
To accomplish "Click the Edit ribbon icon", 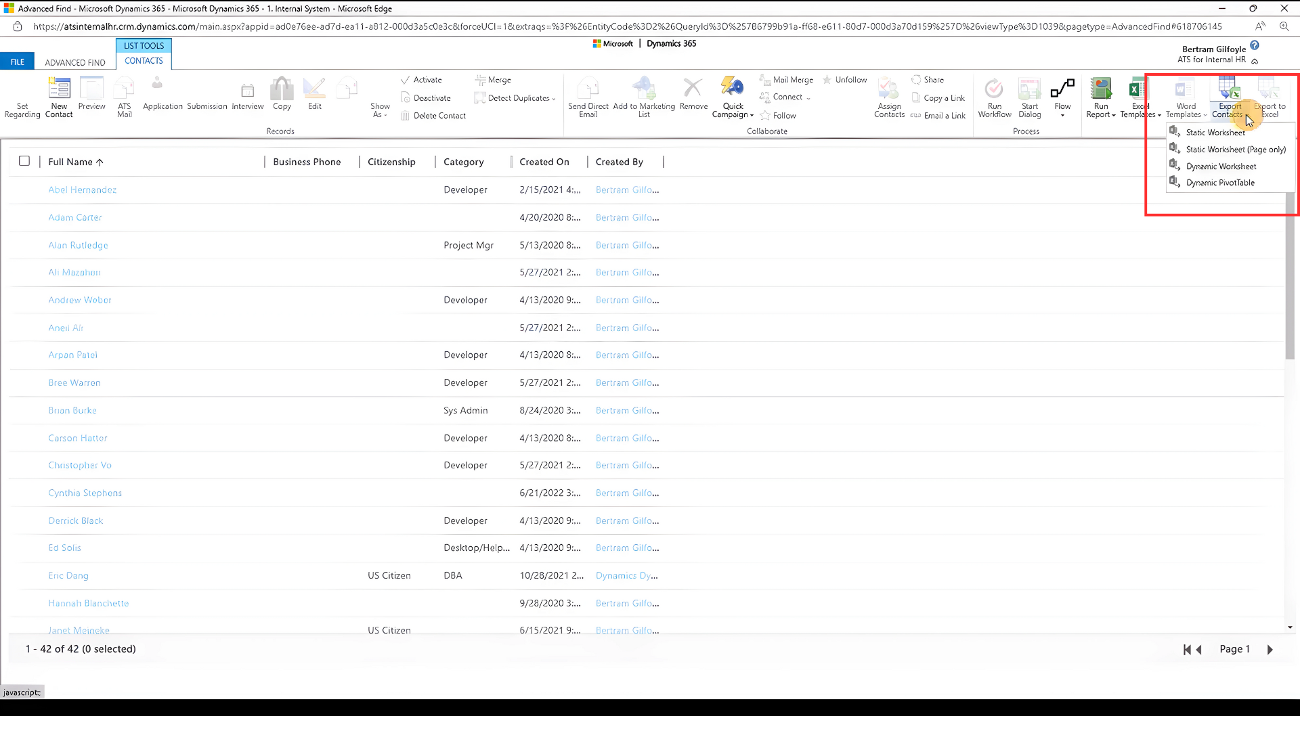I will [315, 95].
